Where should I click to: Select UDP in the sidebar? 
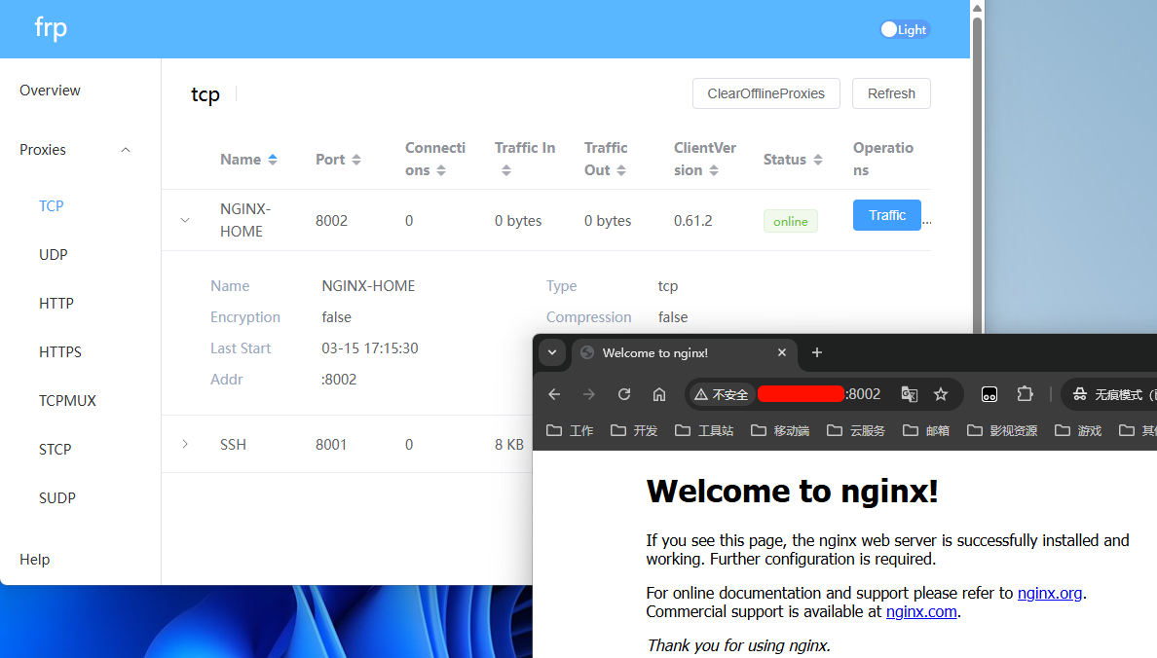[x=54, y=255]
